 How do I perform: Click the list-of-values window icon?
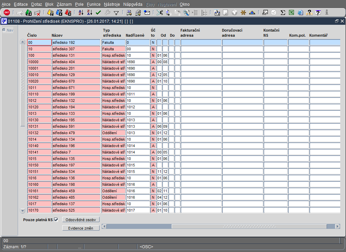217,13
